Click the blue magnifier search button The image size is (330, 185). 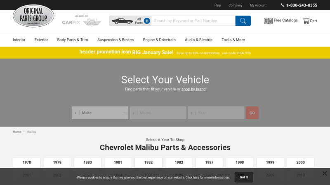243,21
